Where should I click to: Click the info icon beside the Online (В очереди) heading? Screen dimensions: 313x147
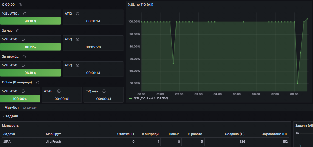click(x=38, y=82)
